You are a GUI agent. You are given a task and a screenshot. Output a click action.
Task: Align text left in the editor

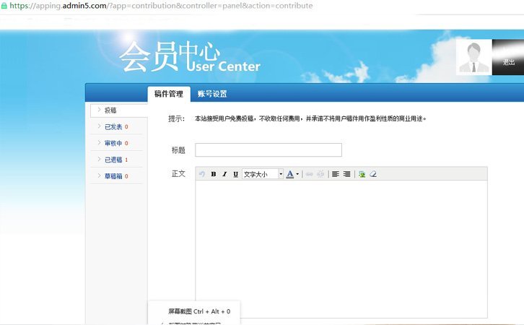[335, 174]
